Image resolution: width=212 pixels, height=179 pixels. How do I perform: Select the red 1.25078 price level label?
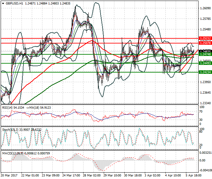pos(205,43)
